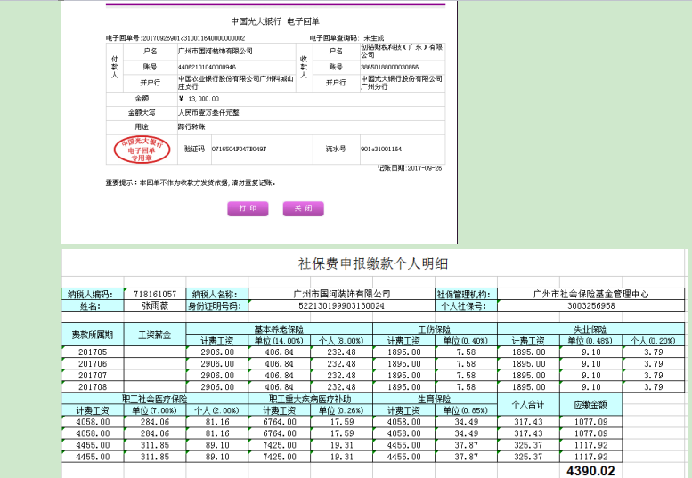This screenshot has height=478, width=692.
Task: Select taxpayer code cell 718161057
Action: click(155, 294)
